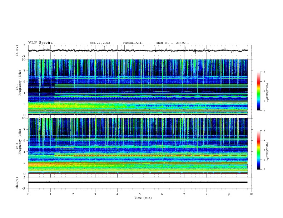This screenshot has height=218, width=283.
Task: Click the "start UT = 23:30:1" text
Action: click(173, 43)
